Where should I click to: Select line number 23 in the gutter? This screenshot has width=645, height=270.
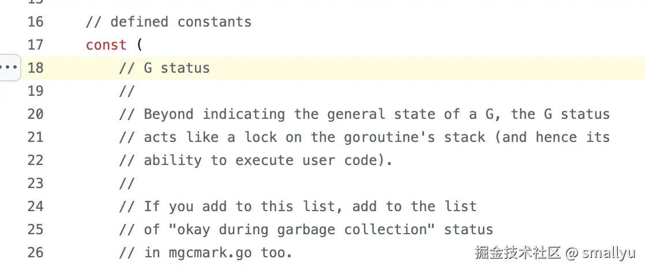pyautogui.click(x=35, y=183)
